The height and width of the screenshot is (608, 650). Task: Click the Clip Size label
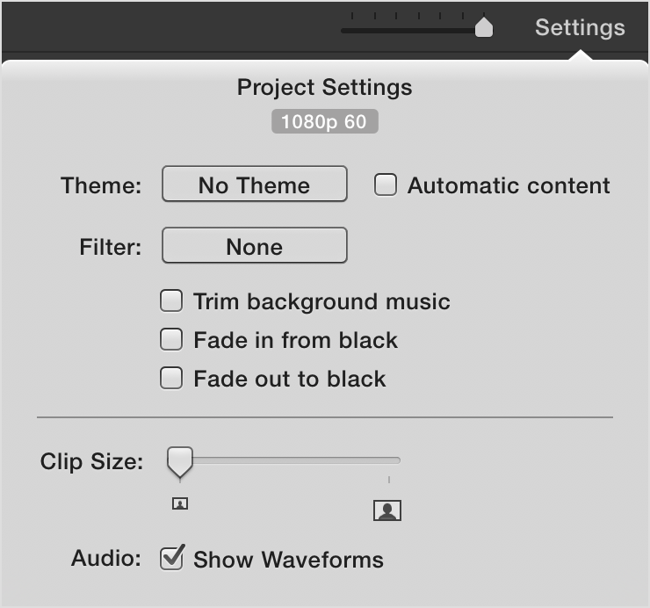(91, 461)
